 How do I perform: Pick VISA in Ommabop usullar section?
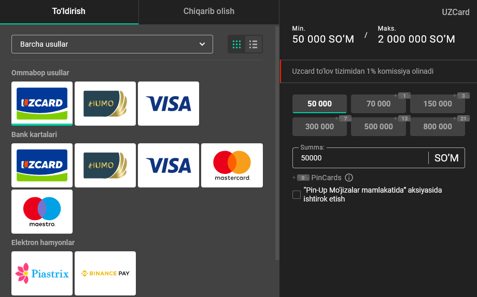click(169, 103)
